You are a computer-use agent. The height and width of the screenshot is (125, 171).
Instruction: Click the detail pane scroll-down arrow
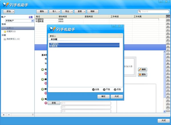coord(164,111)
